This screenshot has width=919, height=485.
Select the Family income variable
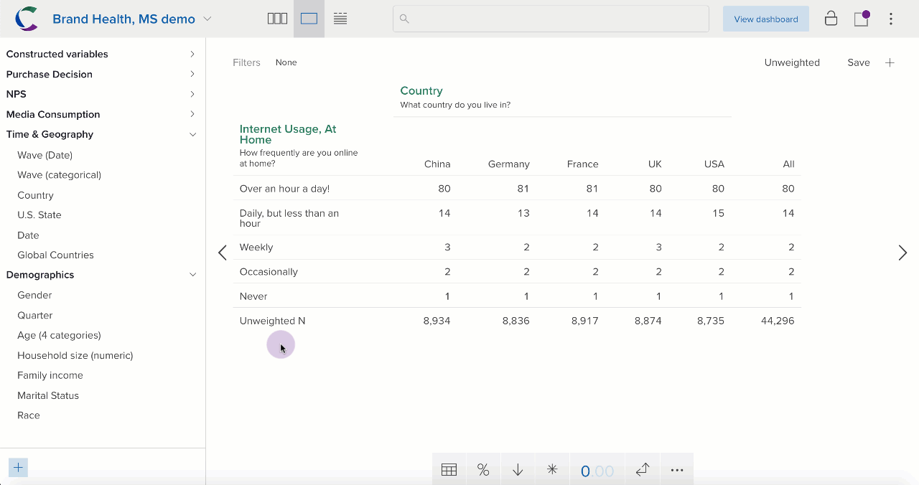(50, 375)
